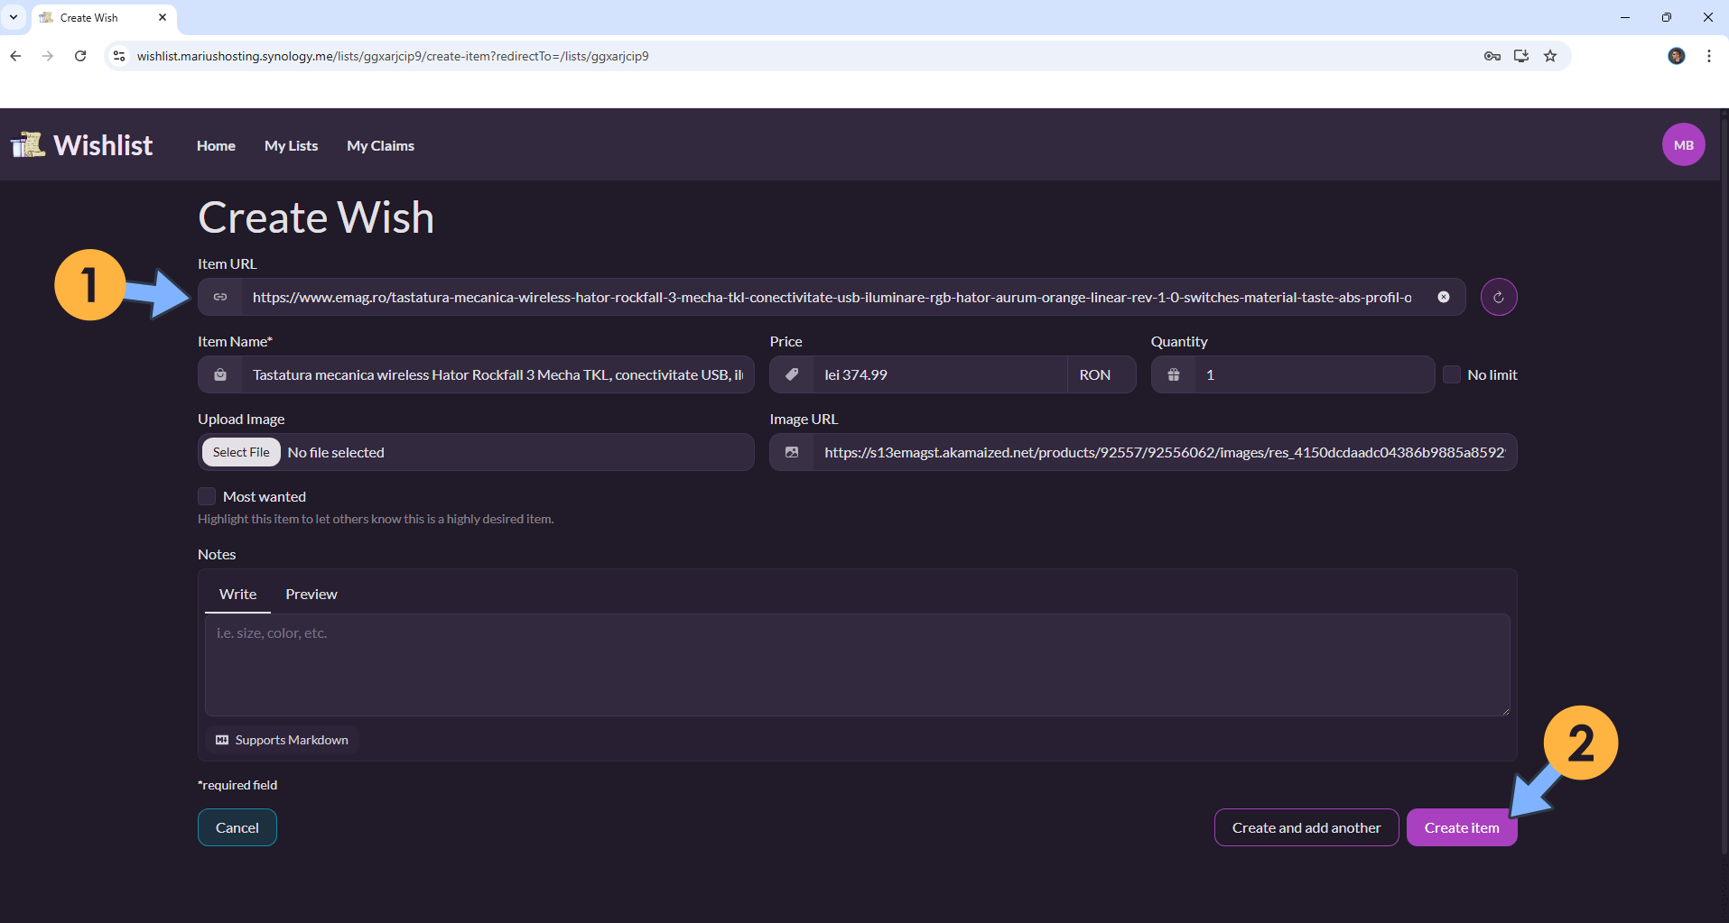This screenshot has width=1729, height=923.
Task: Switch to the Preview notes tab
Action: point(311,594)
